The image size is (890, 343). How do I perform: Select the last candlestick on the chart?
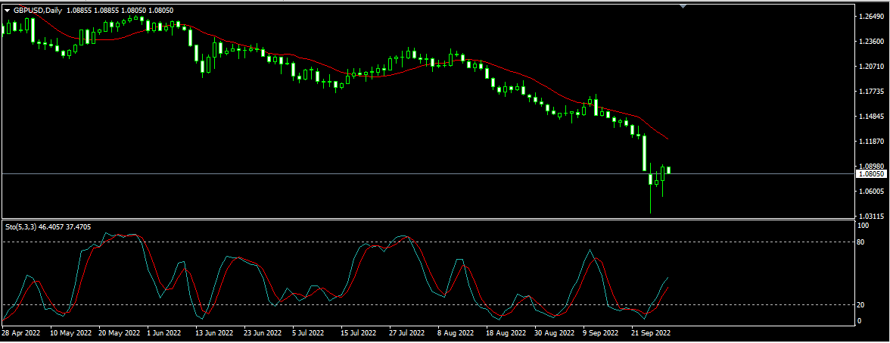tap(669, 170)
